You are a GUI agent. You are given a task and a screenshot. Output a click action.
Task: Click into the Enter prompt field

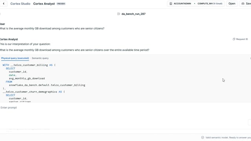tap(123, 108)
